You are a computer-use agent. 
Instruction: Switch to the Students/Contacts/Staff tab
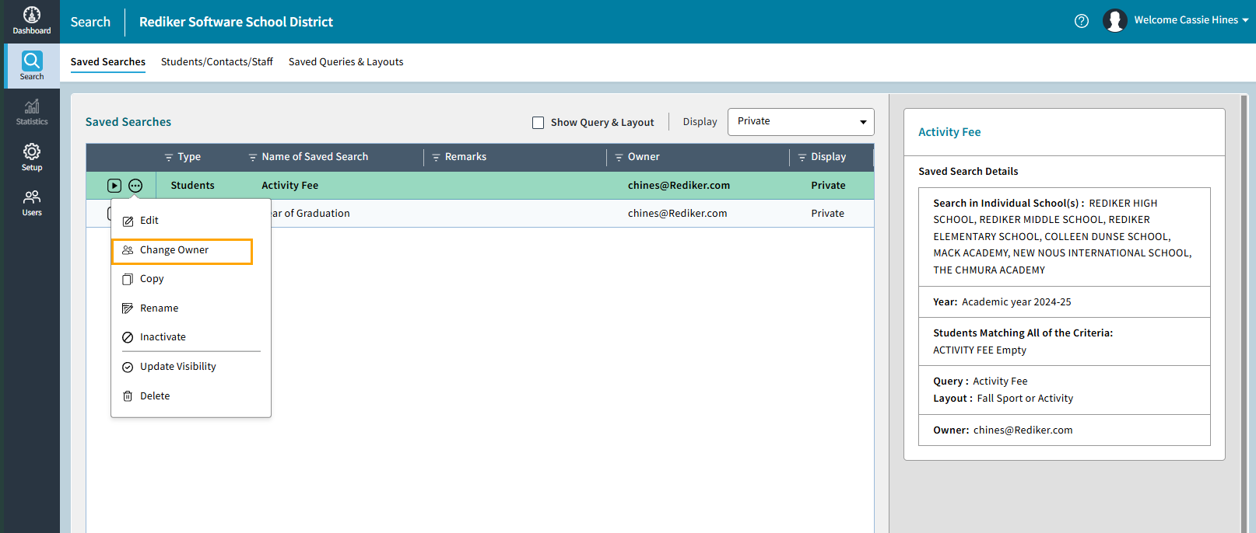point(217,62)
